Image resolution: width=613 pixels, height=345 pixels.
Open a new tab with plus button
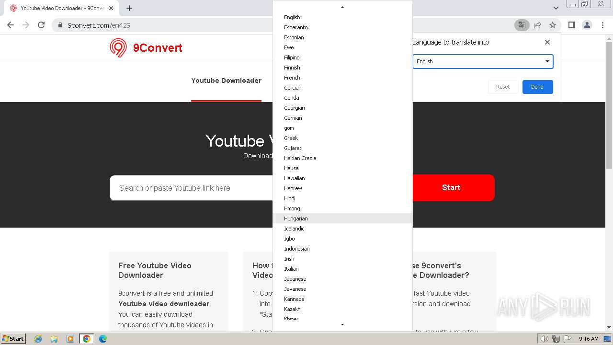point(129,8)
